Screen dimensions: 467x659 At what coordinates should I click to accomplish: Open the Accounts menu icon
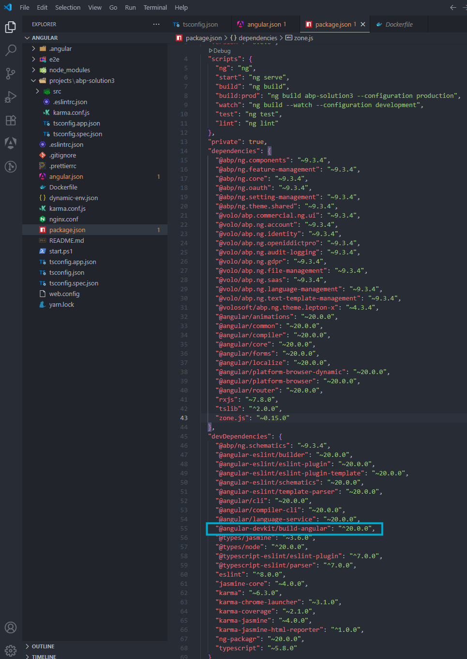click(11, 628)
